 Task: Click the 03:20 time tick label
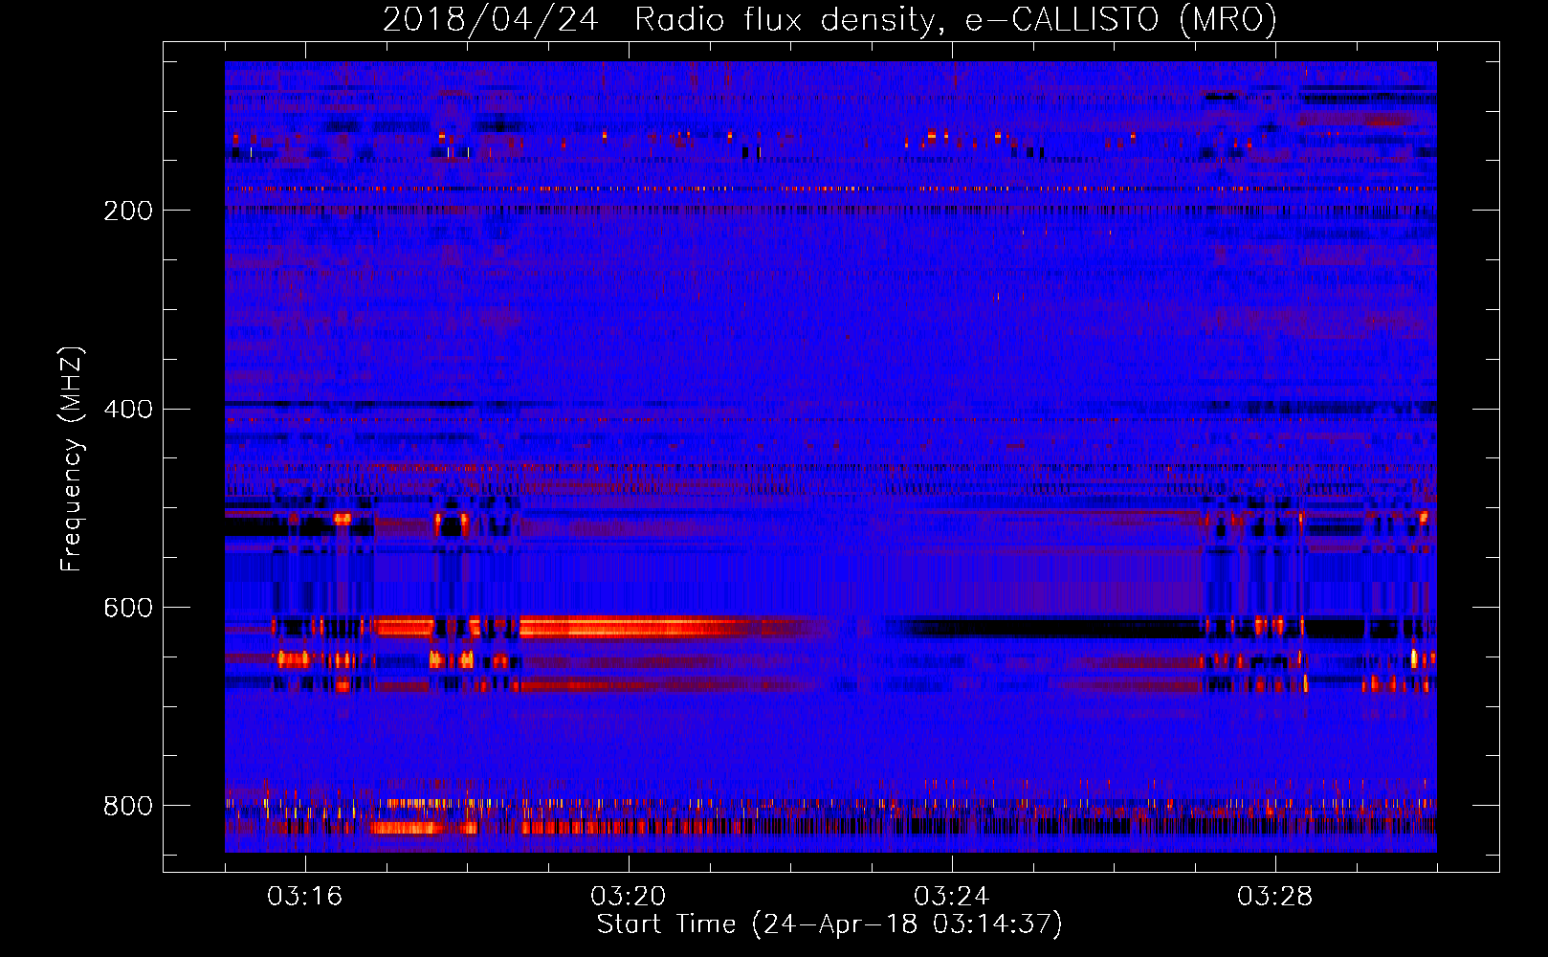[x=629, y=897]
